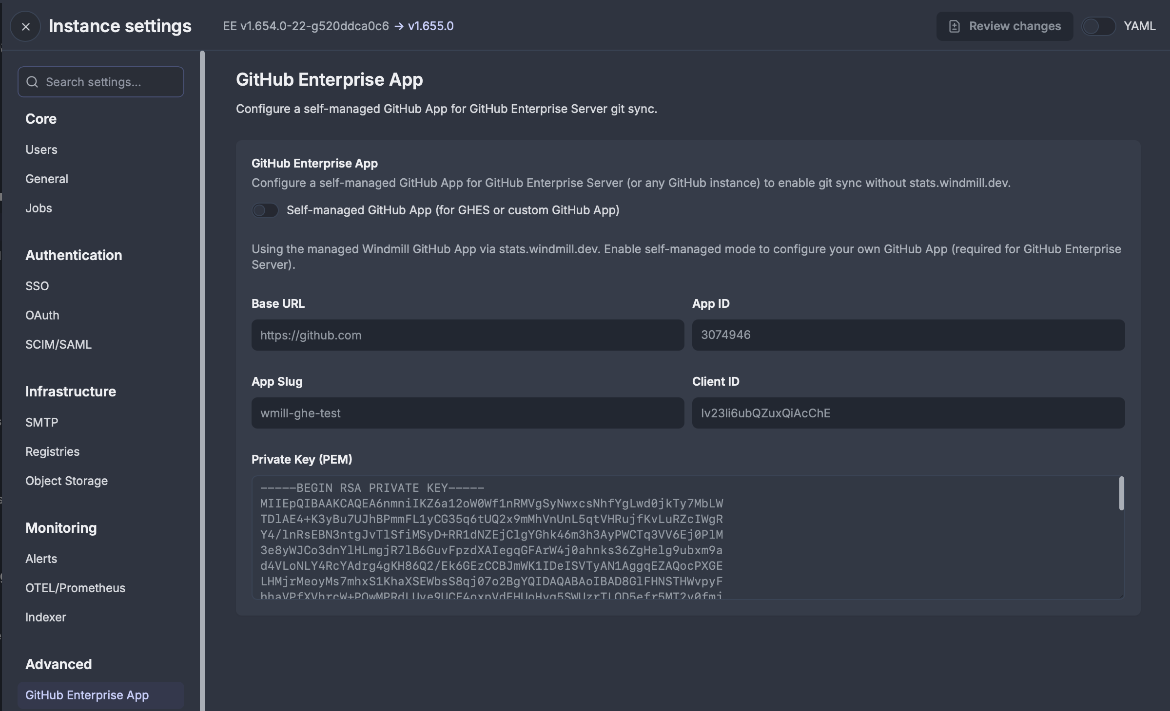Click the Review changes document icon
Screen dimensions: 1170x711
[955, 26]
